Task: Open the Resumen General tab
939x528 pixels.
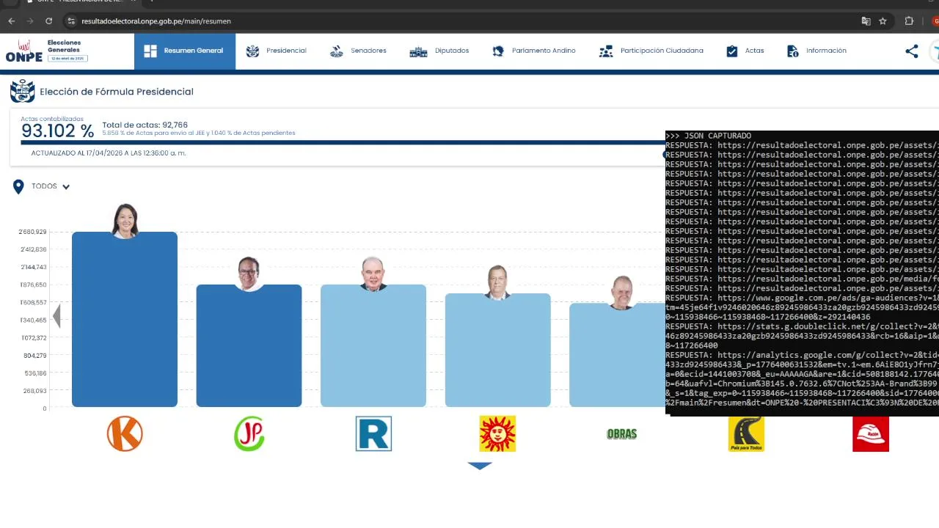Action: point(184,51)
